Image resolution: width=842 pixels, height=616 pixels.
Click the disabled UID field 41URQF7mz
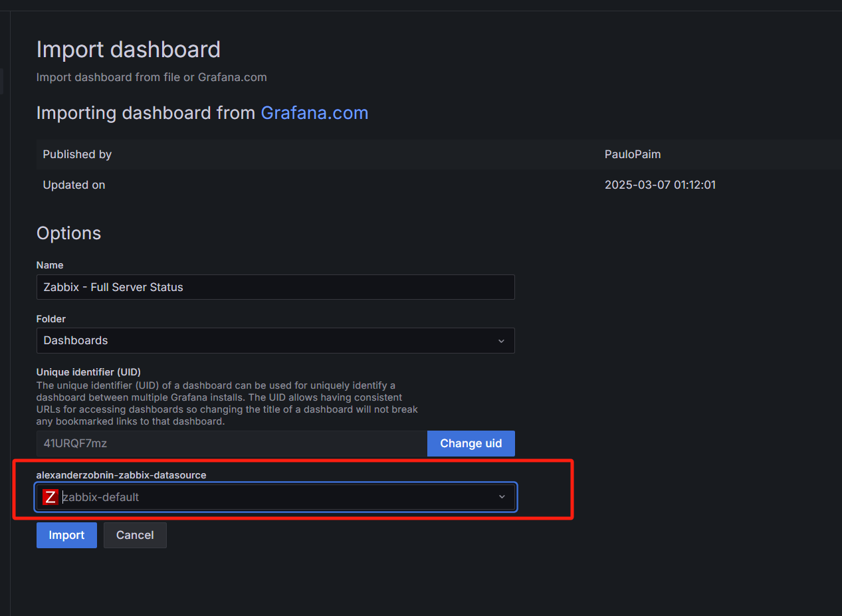(231, 443)
